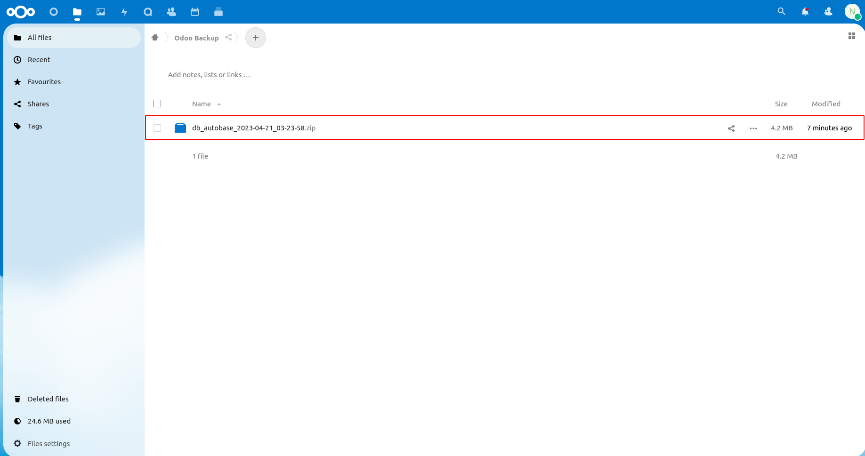Click the search magnifier icon
865x456 pixels.
click(781, 11)
